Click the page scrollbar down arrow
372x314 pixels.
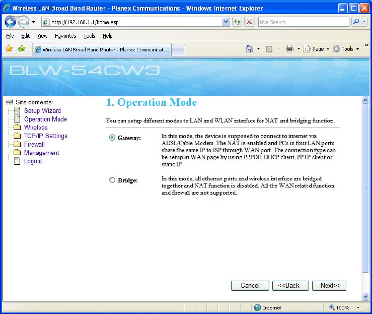tap(365, 296)
